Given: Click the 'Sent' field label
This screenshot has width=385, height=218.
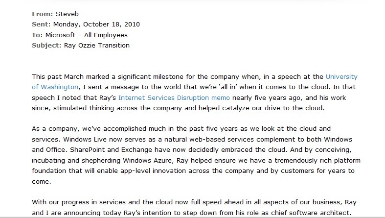Looking at the screenshot, I should click(41, 24).
